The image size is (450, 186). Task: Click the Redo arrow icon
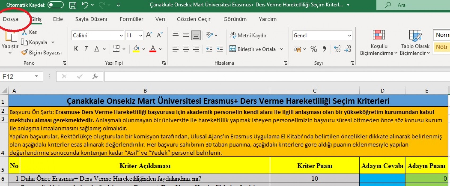(102, 5)
